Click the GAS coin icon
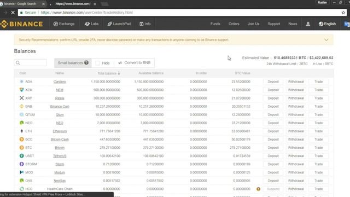The image size is (350, 197). pyautogui.click(x=22, y=181)
